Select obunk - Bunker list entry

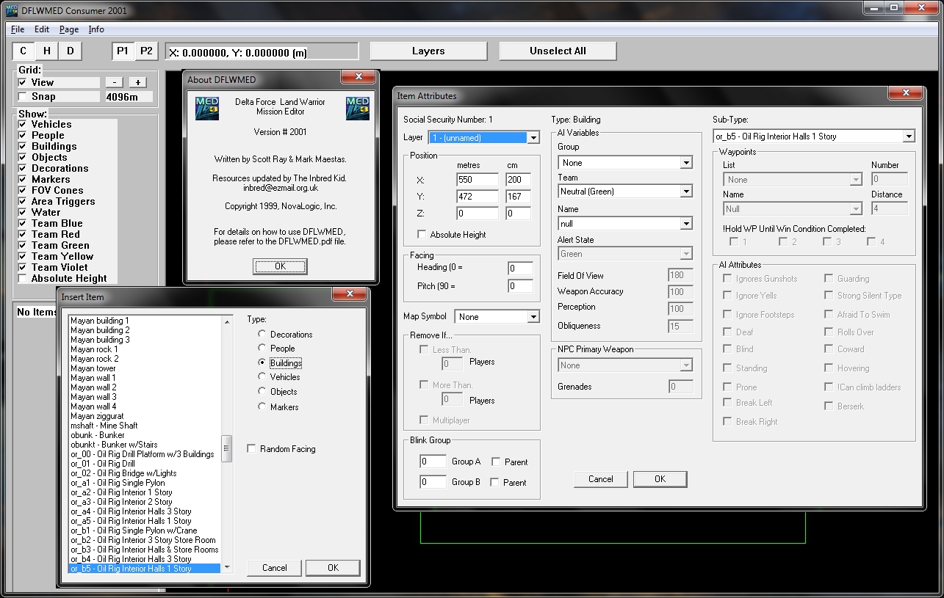coord(144,435)
